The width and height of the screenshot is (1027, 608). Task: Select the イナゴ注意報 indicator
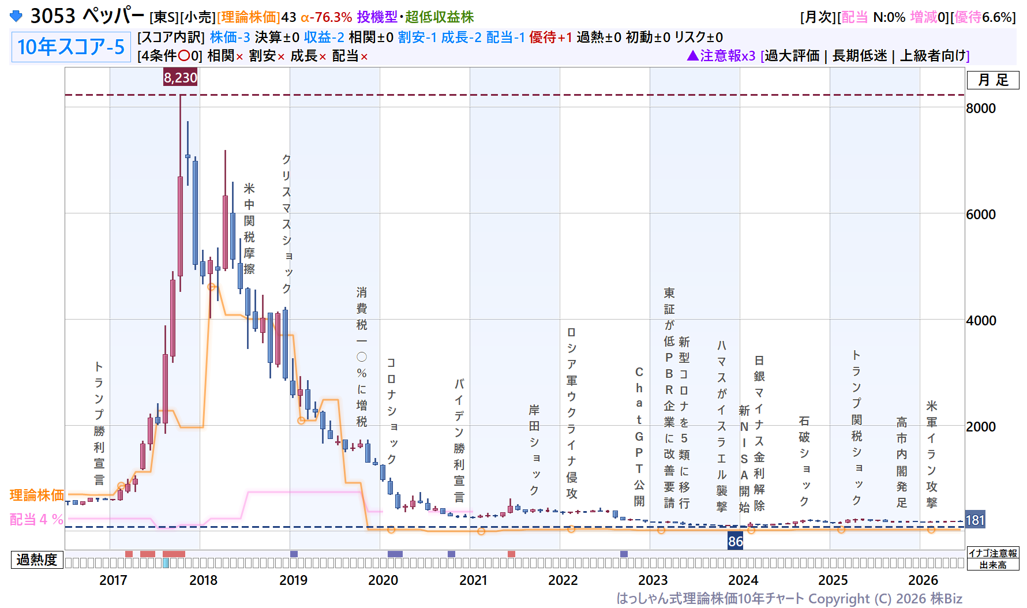(x=993, y=553)
